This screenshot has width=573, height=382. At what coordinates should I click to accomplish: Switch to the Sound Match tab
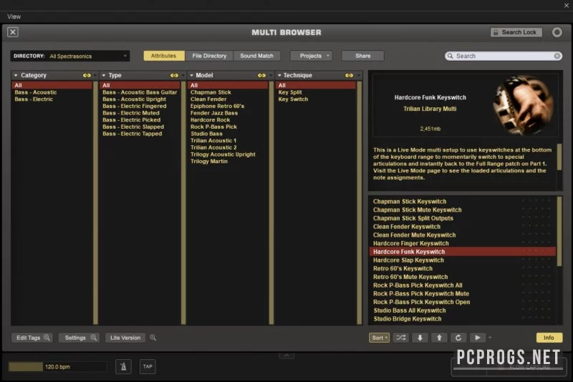point(256,56)
